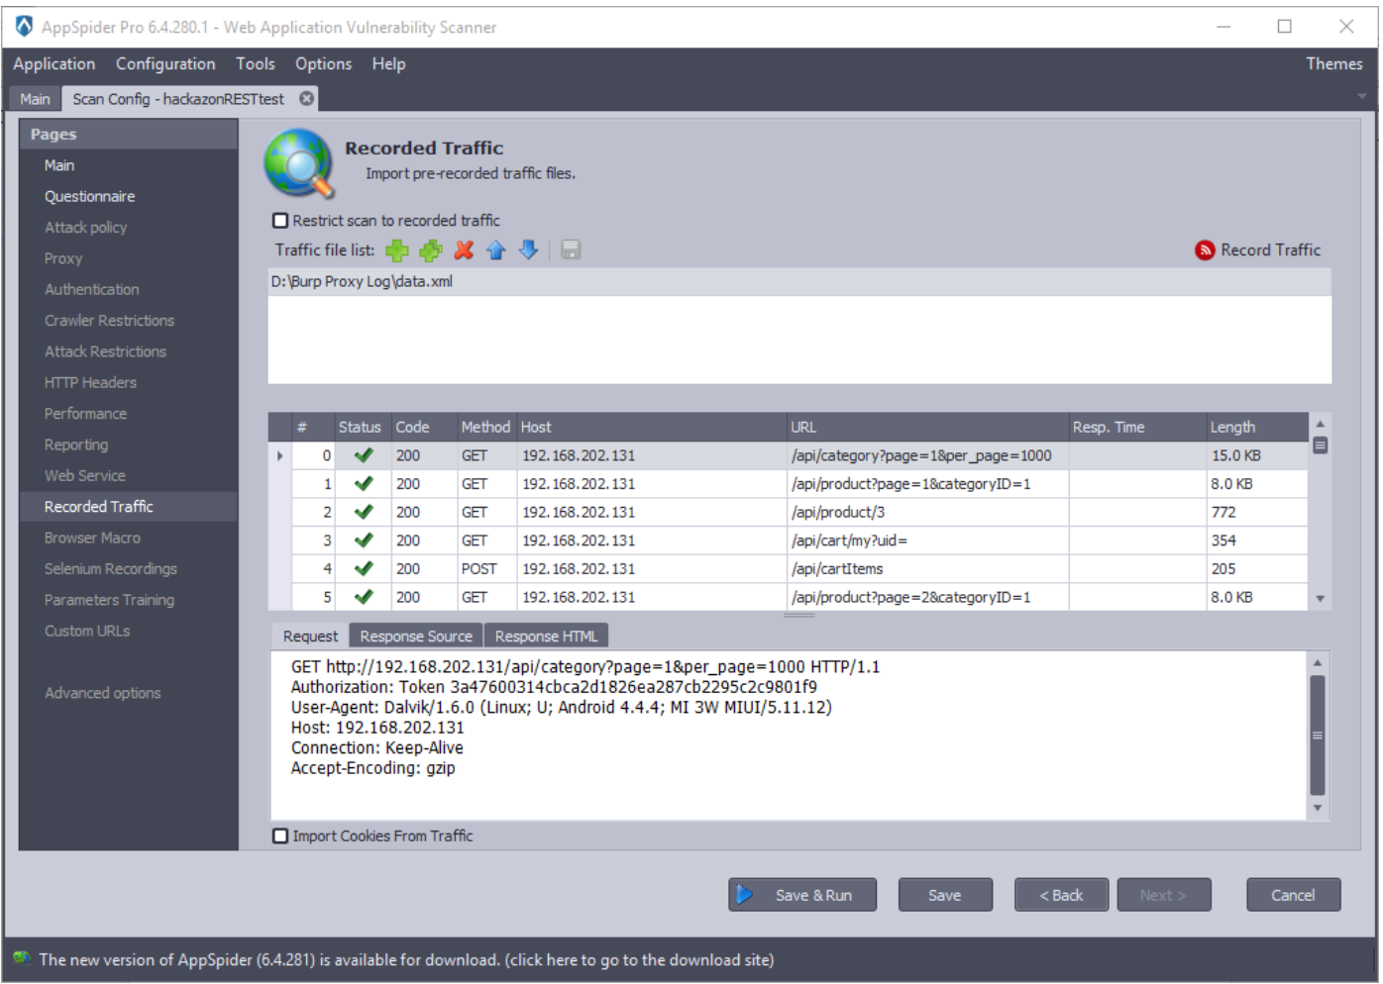Sort table by URL column header

pyautogui.click(x=927, y=427)
